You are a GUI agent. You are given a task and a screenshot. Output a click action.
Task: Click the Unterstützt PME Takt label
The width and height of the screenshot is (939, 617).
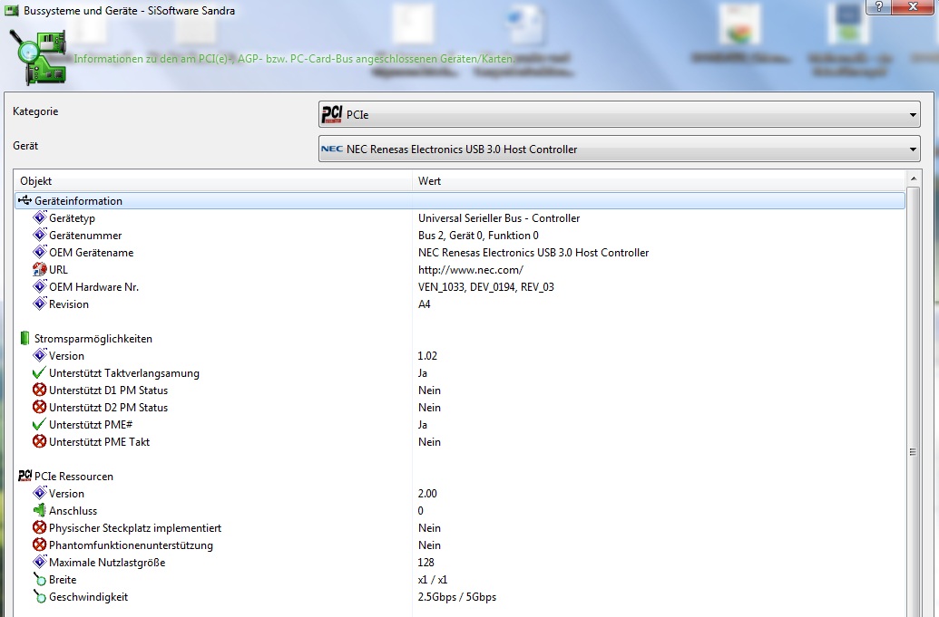(x=100, y=442)
